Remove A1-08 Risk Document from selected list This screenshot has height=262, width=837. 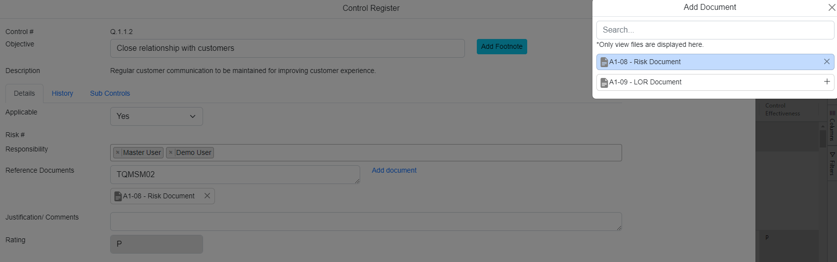pos(827,62)
